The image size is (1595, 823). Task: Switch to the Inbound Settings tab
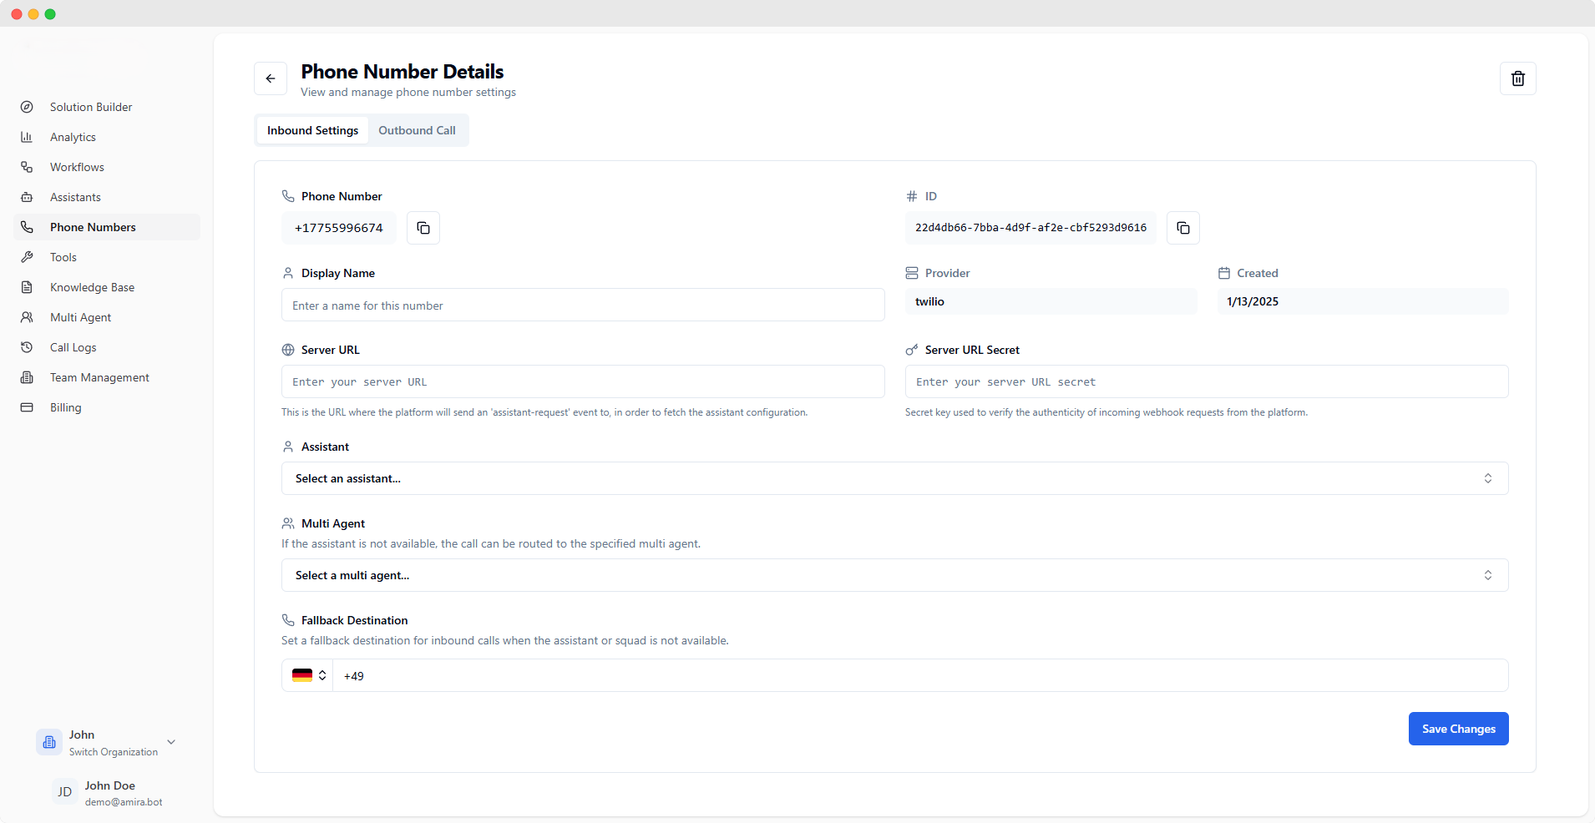[311, 130]
